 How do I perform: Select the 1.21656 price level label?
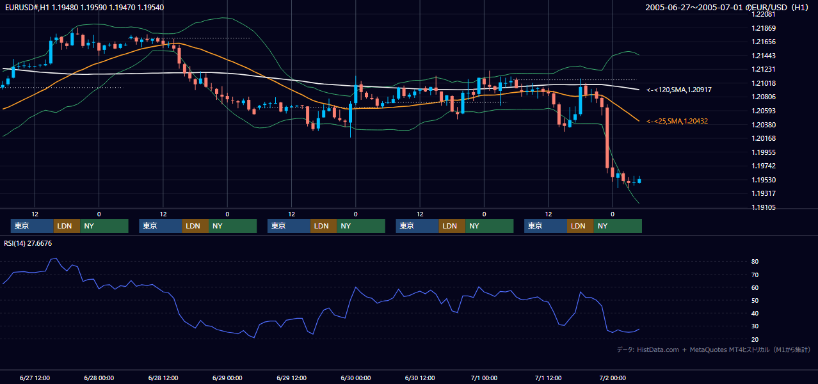coord(764,42)
